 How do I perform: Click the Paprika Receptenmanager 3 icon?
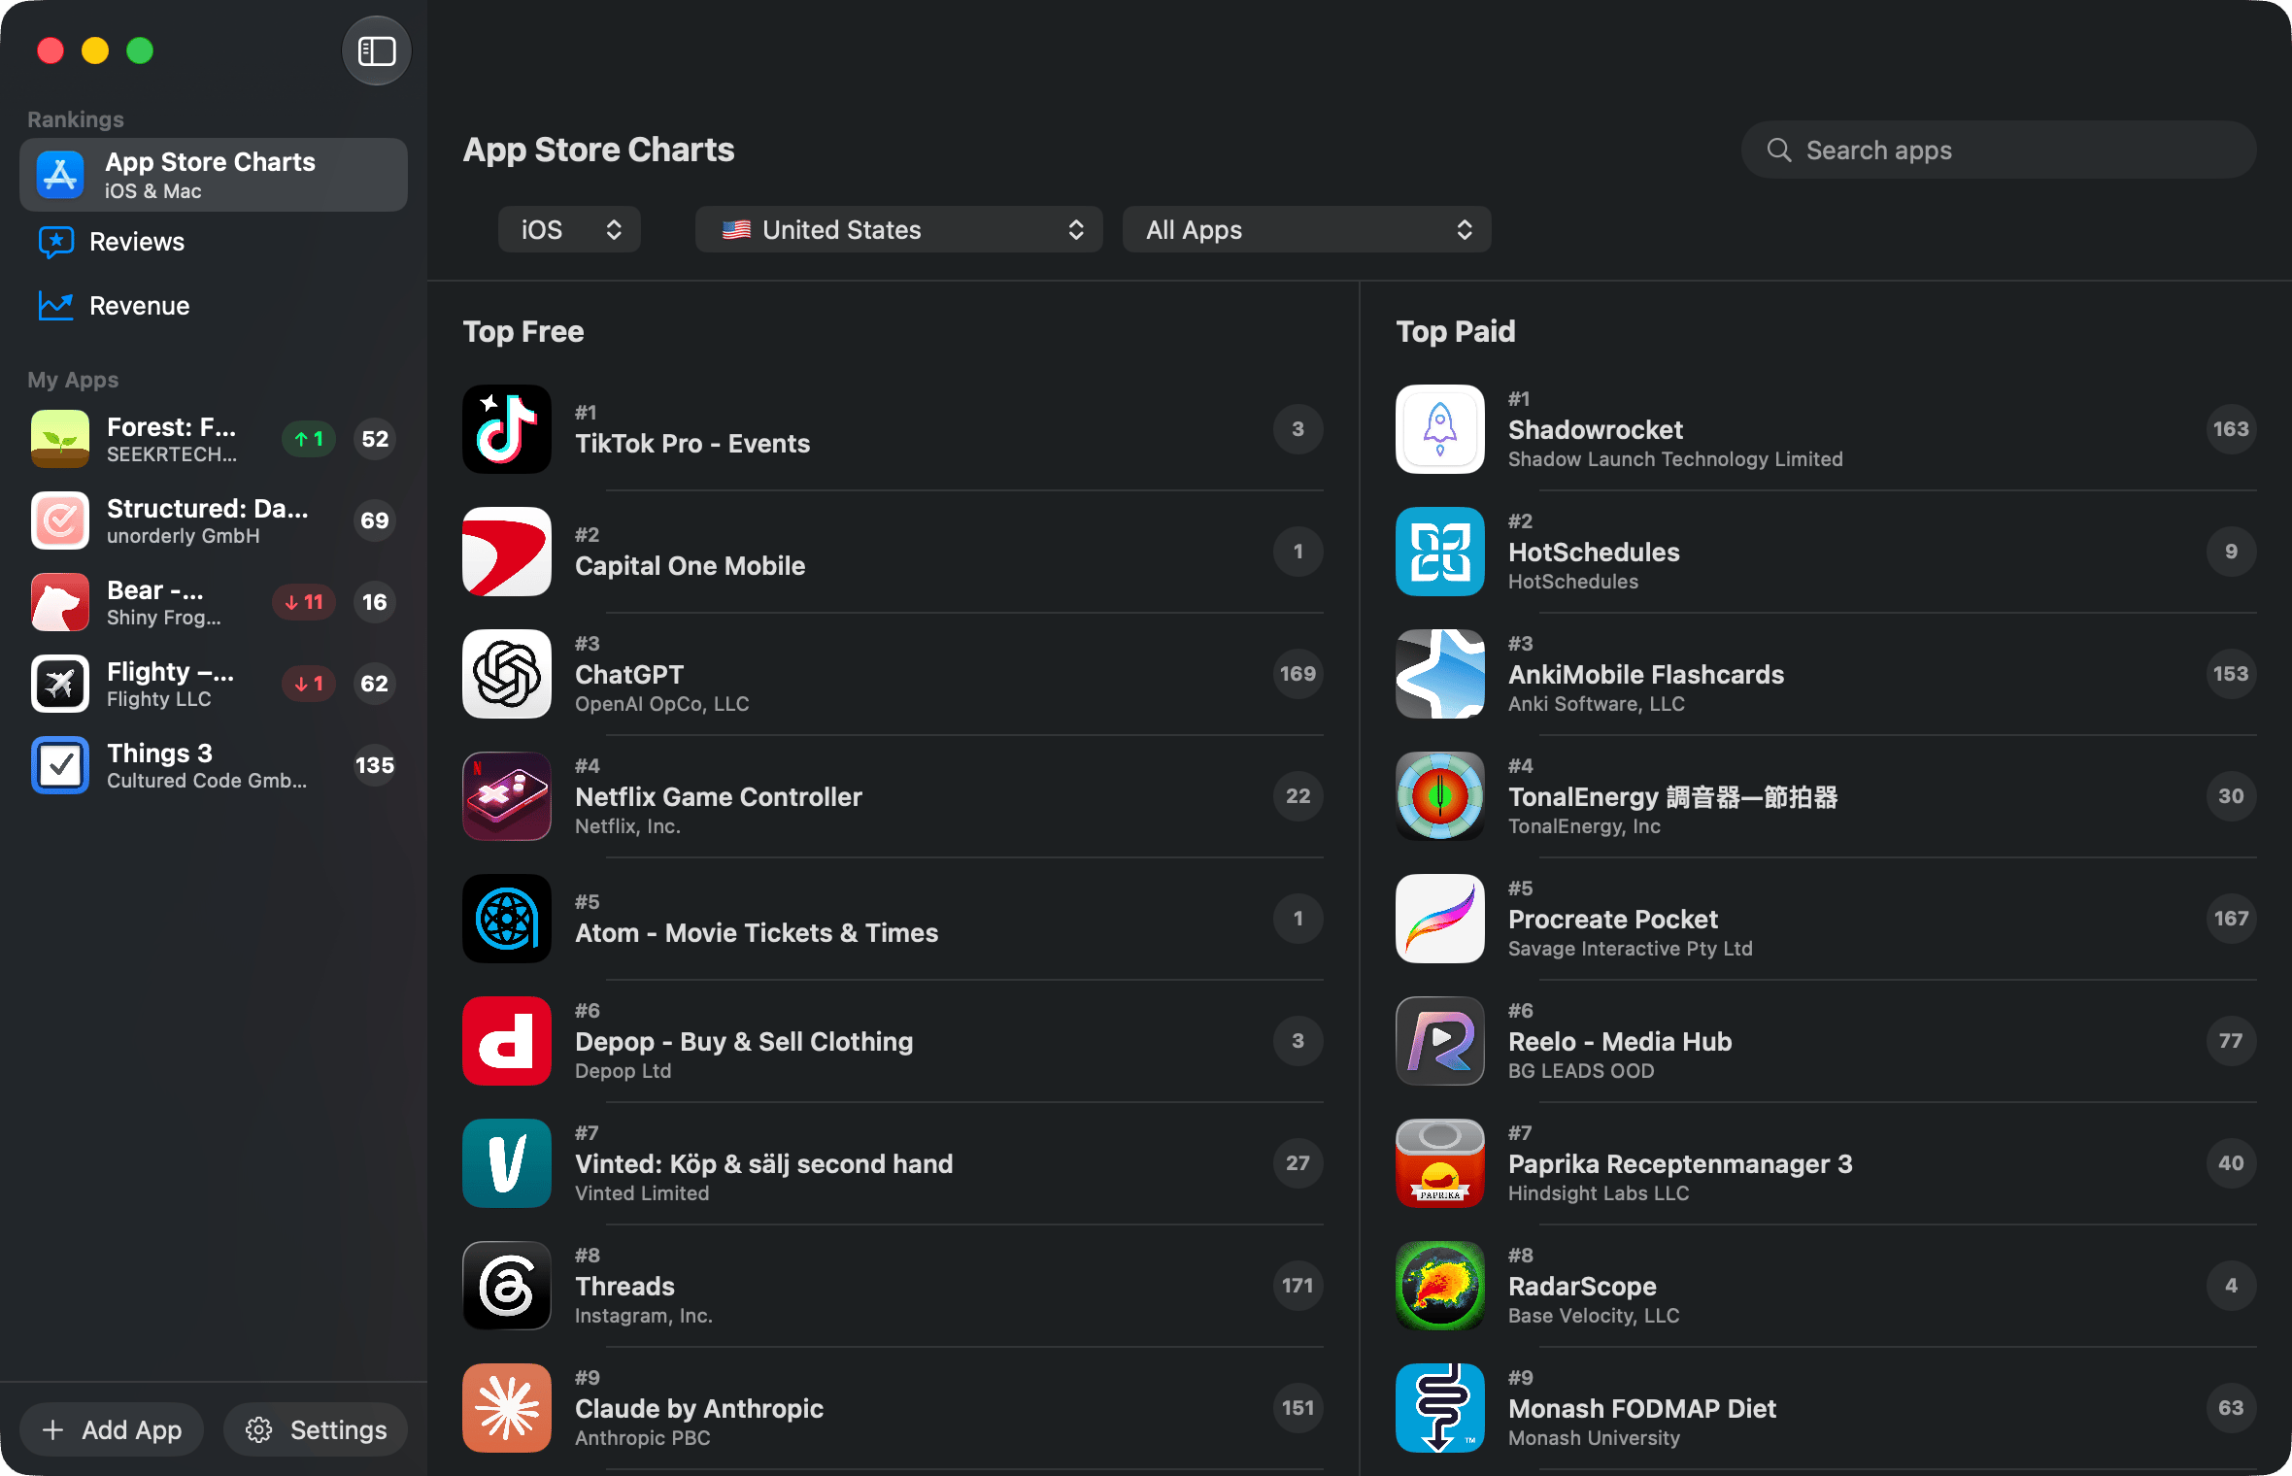(x=1440, y=1163)
